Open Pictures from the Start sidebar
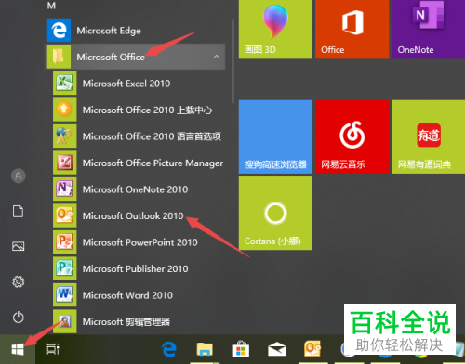 18,246
